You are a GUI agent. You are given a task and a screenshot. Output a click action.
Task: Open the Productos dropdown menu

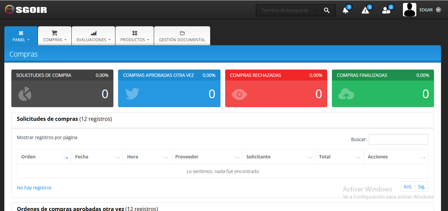tap(134, 36)
